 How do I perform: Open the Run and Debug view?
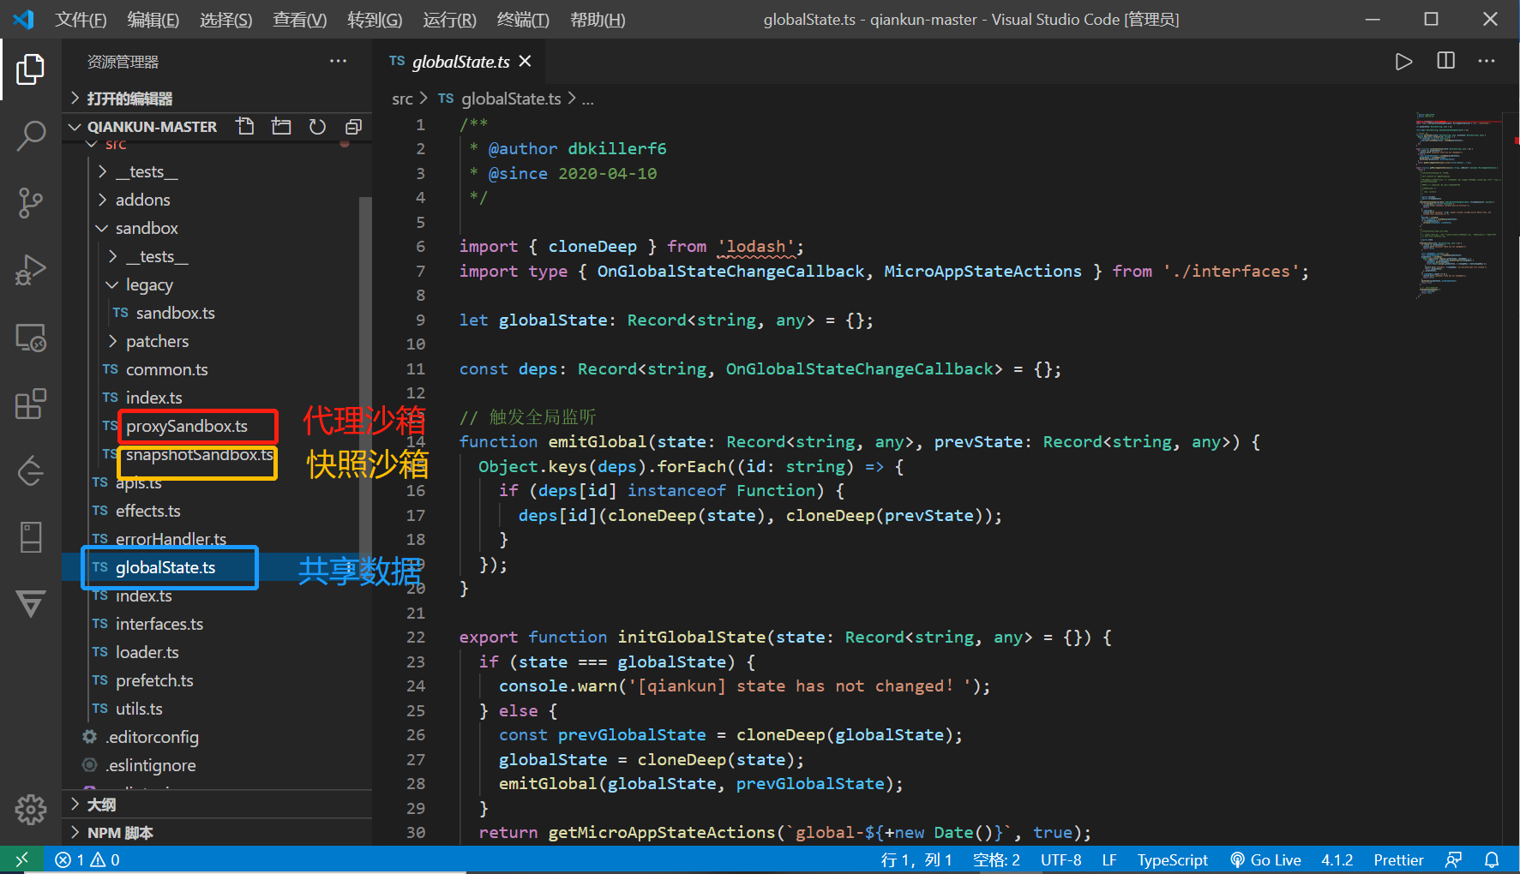[x=31, y=270]
